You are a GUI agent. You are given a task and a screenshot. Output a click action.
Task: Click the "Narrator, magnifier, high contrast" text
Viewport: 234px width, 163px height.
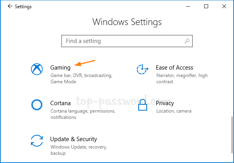tap(182, 79)
